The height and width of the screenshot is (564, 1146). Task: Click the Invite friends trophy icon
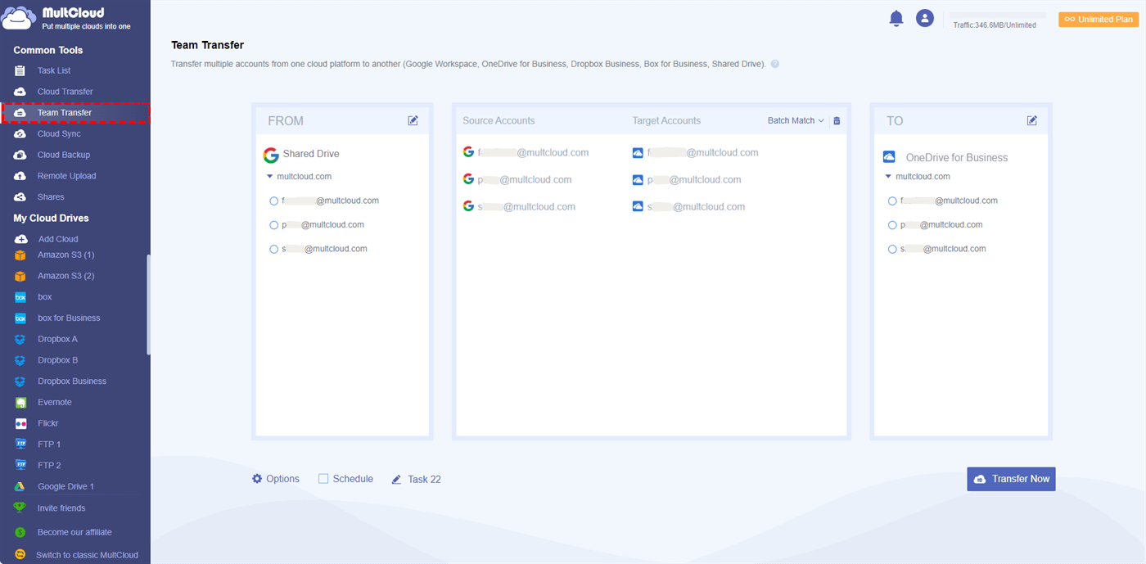[20, 508]
